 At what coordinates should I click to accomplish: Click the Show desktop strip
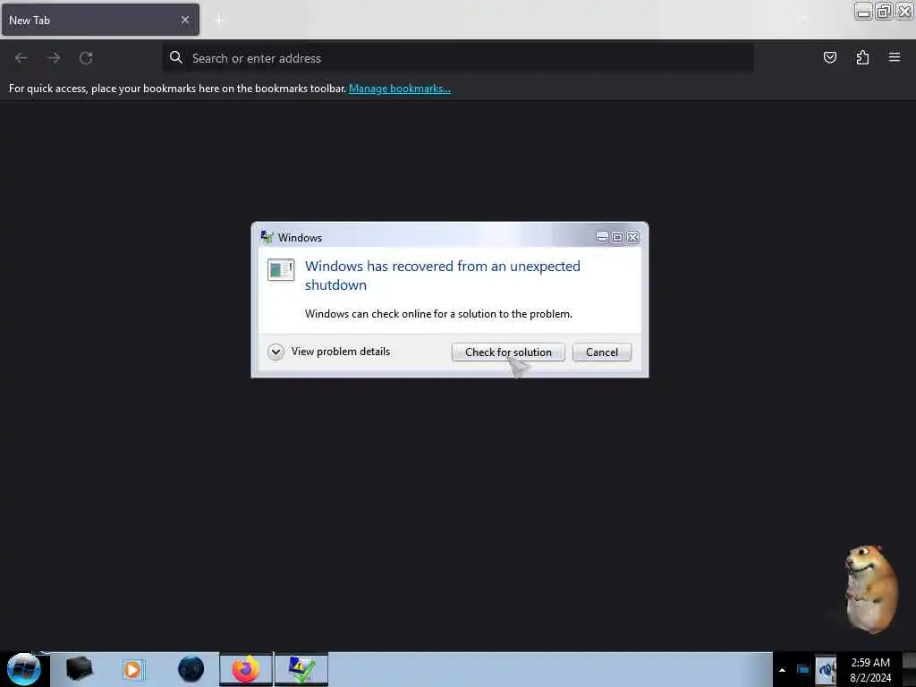tap(910, 670)
